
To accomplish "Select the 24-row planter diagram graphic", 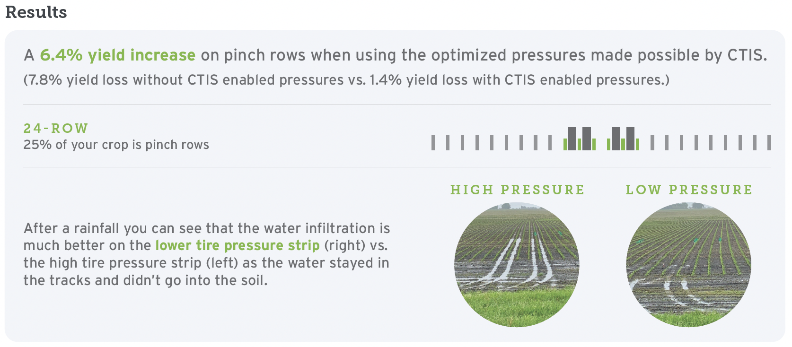I will tap(601, 139).
